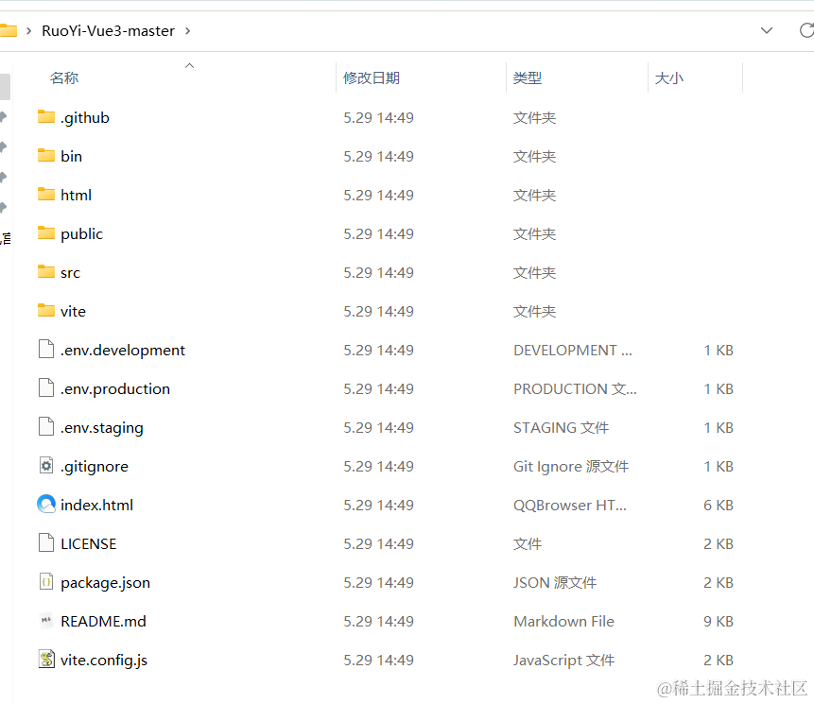Select the JSON icon next to package.json
The height and width of the screenshot is (704, 814).
coord(46,582)
